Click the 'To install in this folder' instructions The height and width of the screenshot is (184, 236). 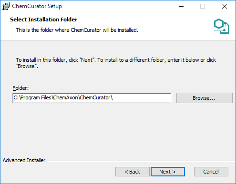click(x=116, y=63)
